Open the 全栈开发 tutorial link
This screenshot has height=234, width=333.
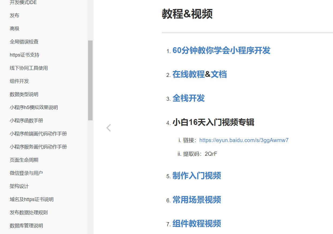click(188, 98)
